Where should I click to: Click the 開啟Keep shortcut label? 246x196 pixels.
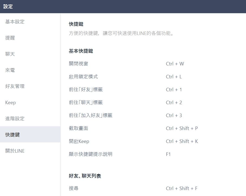tap(79, 141)
